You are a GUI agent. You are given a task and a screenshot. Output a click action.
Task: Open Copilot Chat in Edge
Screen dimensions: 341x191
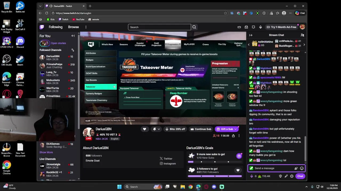tap(300, 13)
